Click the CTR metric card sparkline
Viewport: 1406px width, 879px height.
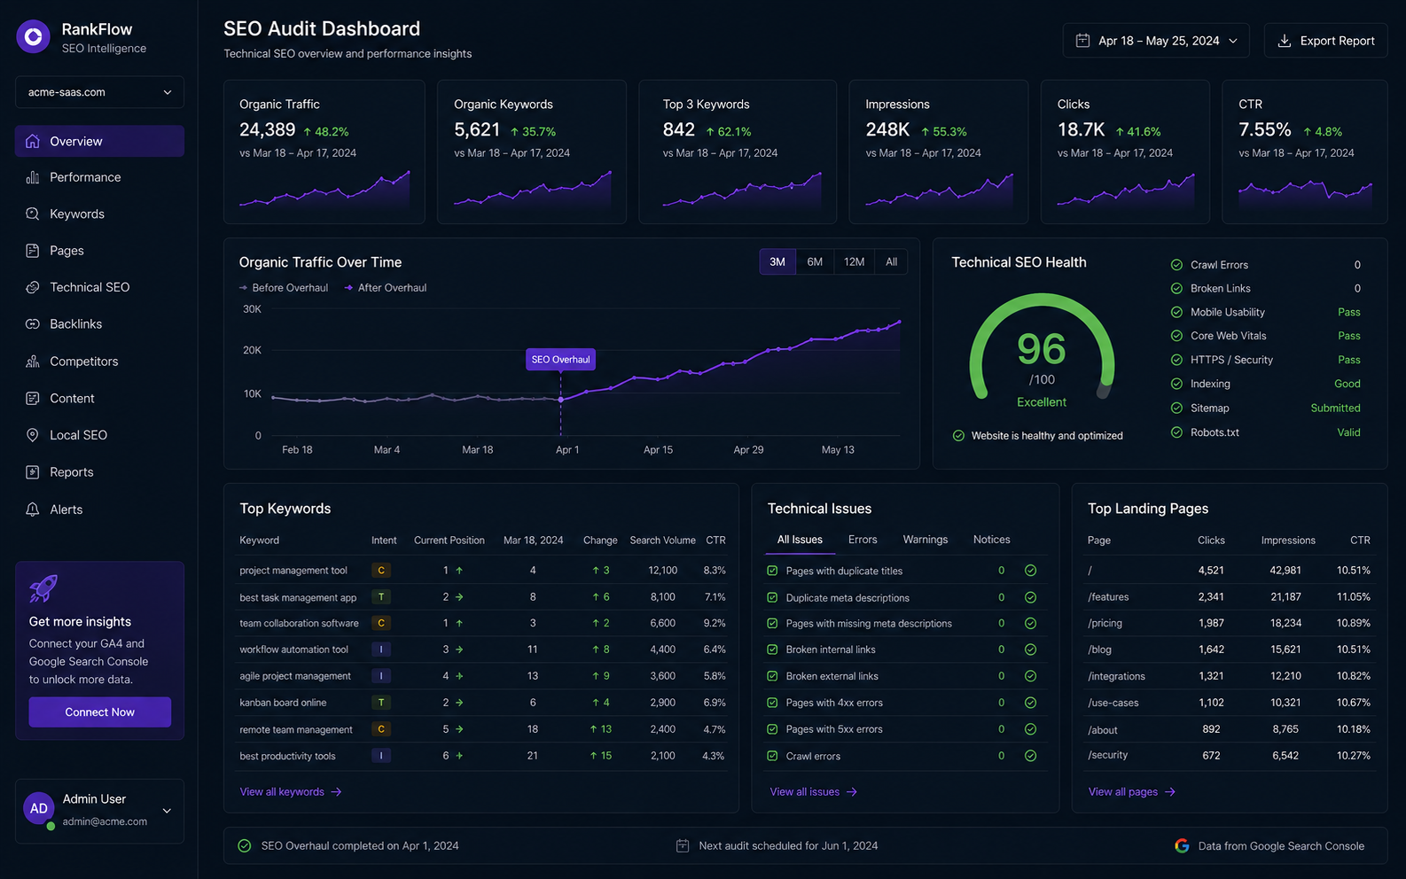[1305, 193]
